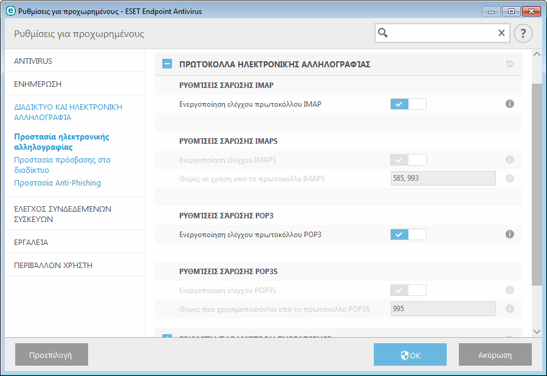547x376 pixels.
Task: Select ΔΙΑΔΊΚΤΥΟ ΚΑΙ ΗΛΕΚΤΡΟΝΙΚΉ ΑΛΛΗΛΟΓΡΑΦΊΑ category
Action: [x=68, y=112]
